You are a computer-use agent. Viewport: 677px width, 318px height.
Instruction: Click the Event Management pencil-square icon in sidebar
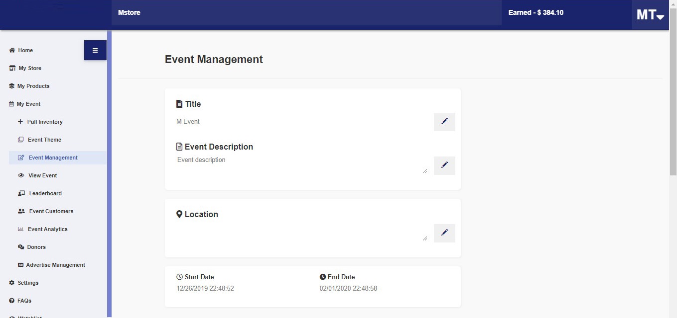coord(21,158)
